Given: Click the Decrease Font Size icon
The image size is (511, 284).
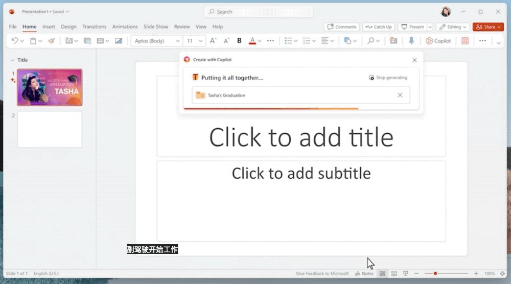Looking at the screenshot, I should click(x=226, y=41).
